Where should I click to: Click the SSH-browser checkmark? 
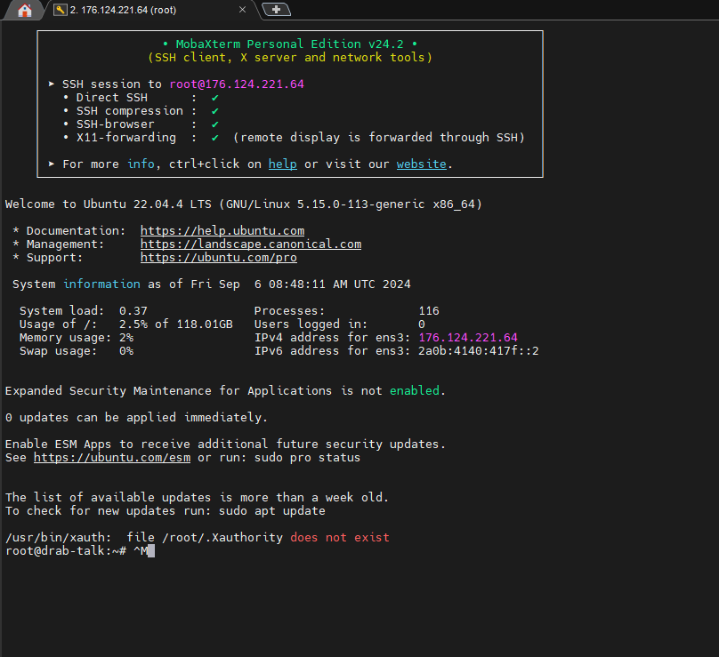coord(215,124)
